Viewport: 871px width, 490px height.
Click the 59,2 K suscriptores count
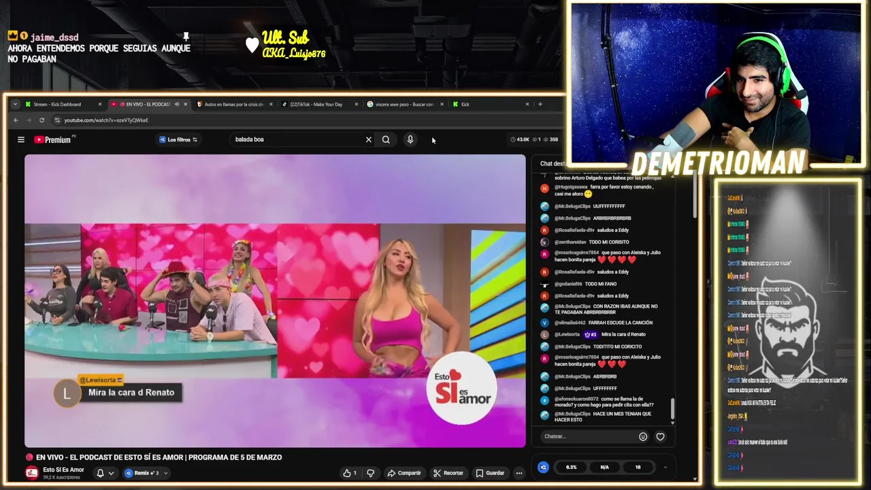click(61, 477)
